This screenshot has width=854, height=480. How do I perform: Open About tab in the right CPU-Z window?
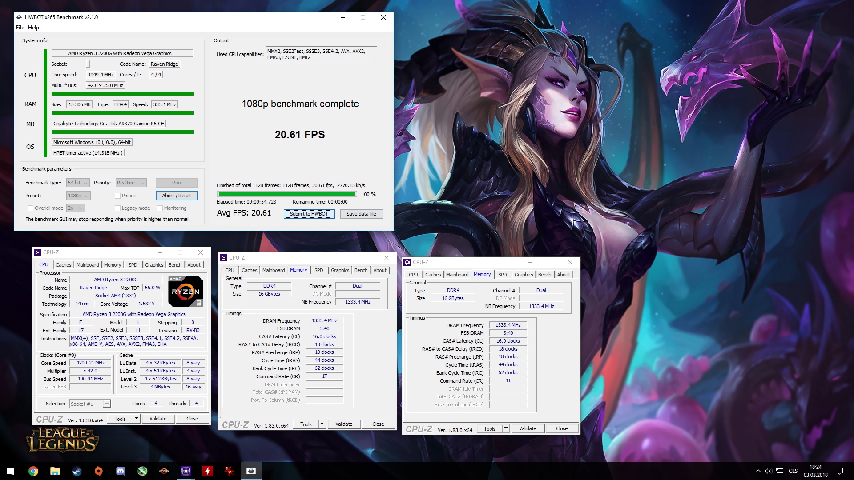(x=564, y=275)
